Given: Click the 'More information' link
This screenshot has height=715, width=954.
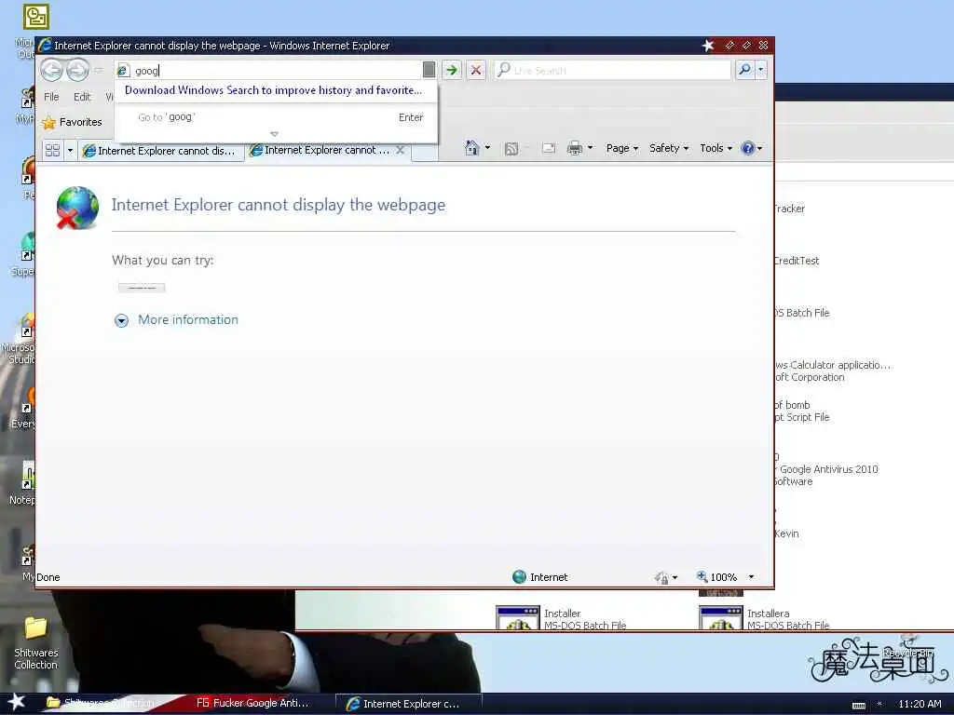Looking at the screenshot, I should [x=188, y=320].
